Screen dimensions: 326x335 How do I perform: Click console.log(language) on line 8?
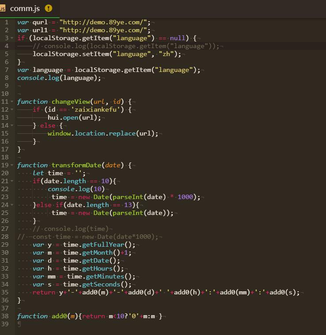point(59,78)
